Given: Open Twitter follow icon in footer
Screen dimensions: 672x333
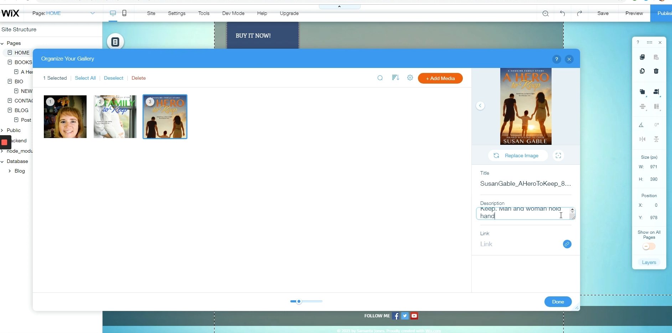Looking at the screenshot, I should point(405,316).
